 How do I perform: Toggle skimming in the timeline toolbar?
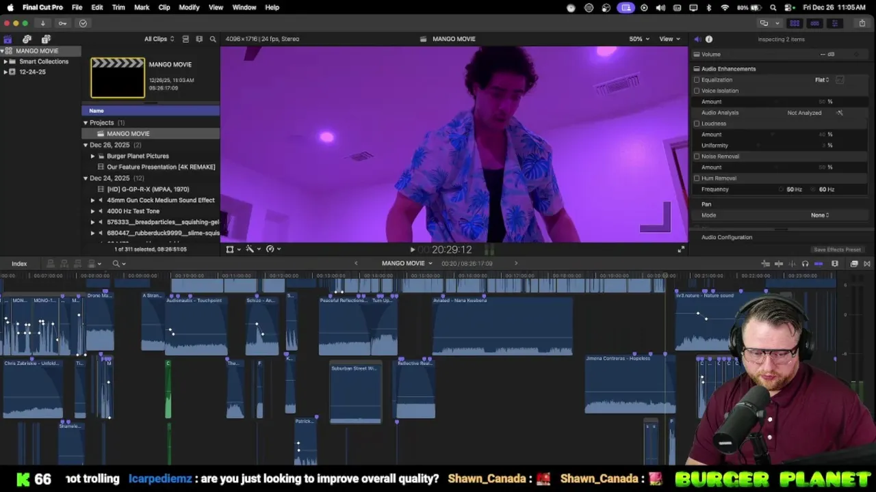click(779, 264)
